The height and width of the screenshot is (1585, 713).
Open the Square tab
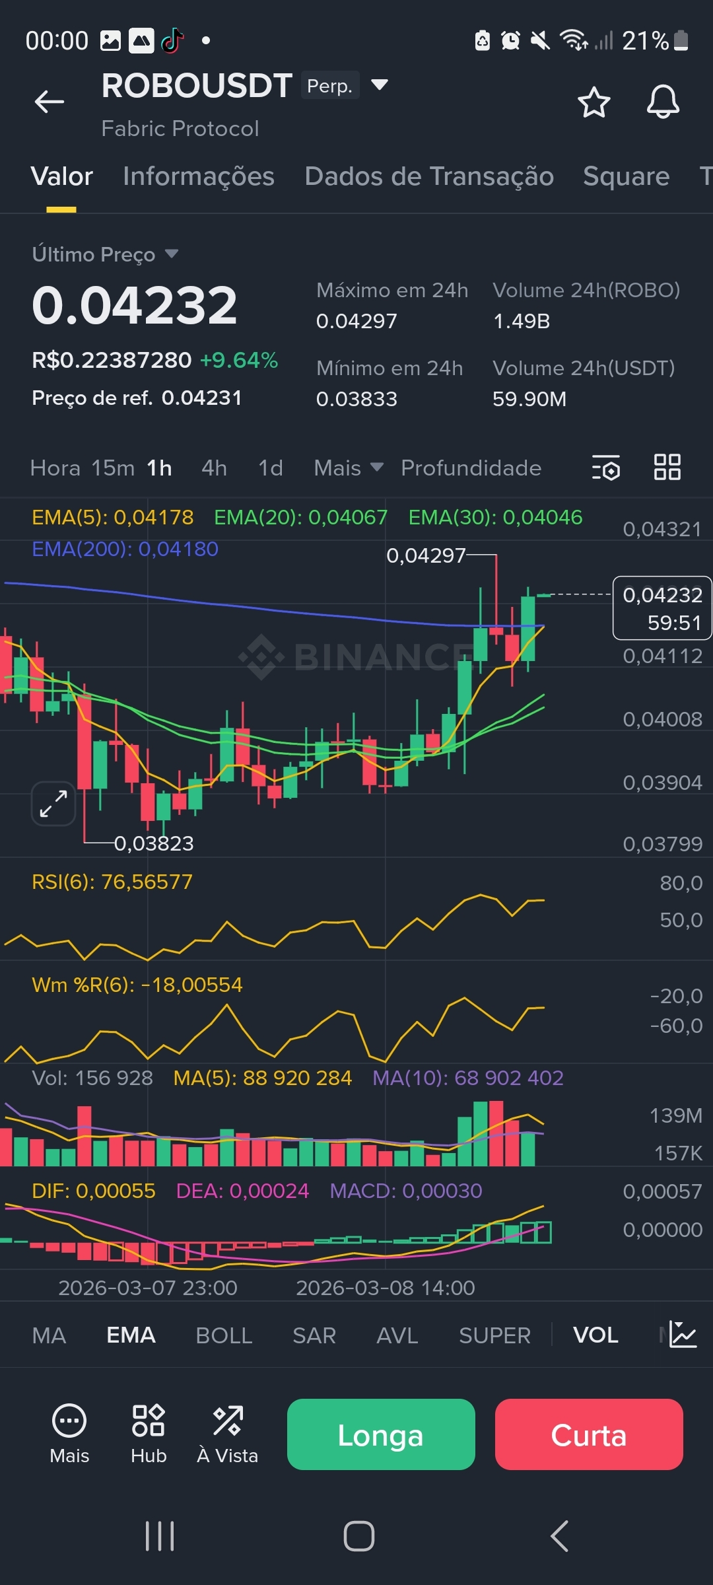tap(626, 176)
